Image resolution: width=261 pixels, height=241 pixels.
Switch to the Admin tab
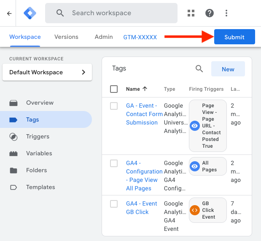[x=104, y=37]
